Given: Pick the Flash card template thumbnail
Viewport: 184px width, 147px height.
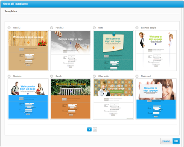Looking at the screenshot, I should coord(156,99).
